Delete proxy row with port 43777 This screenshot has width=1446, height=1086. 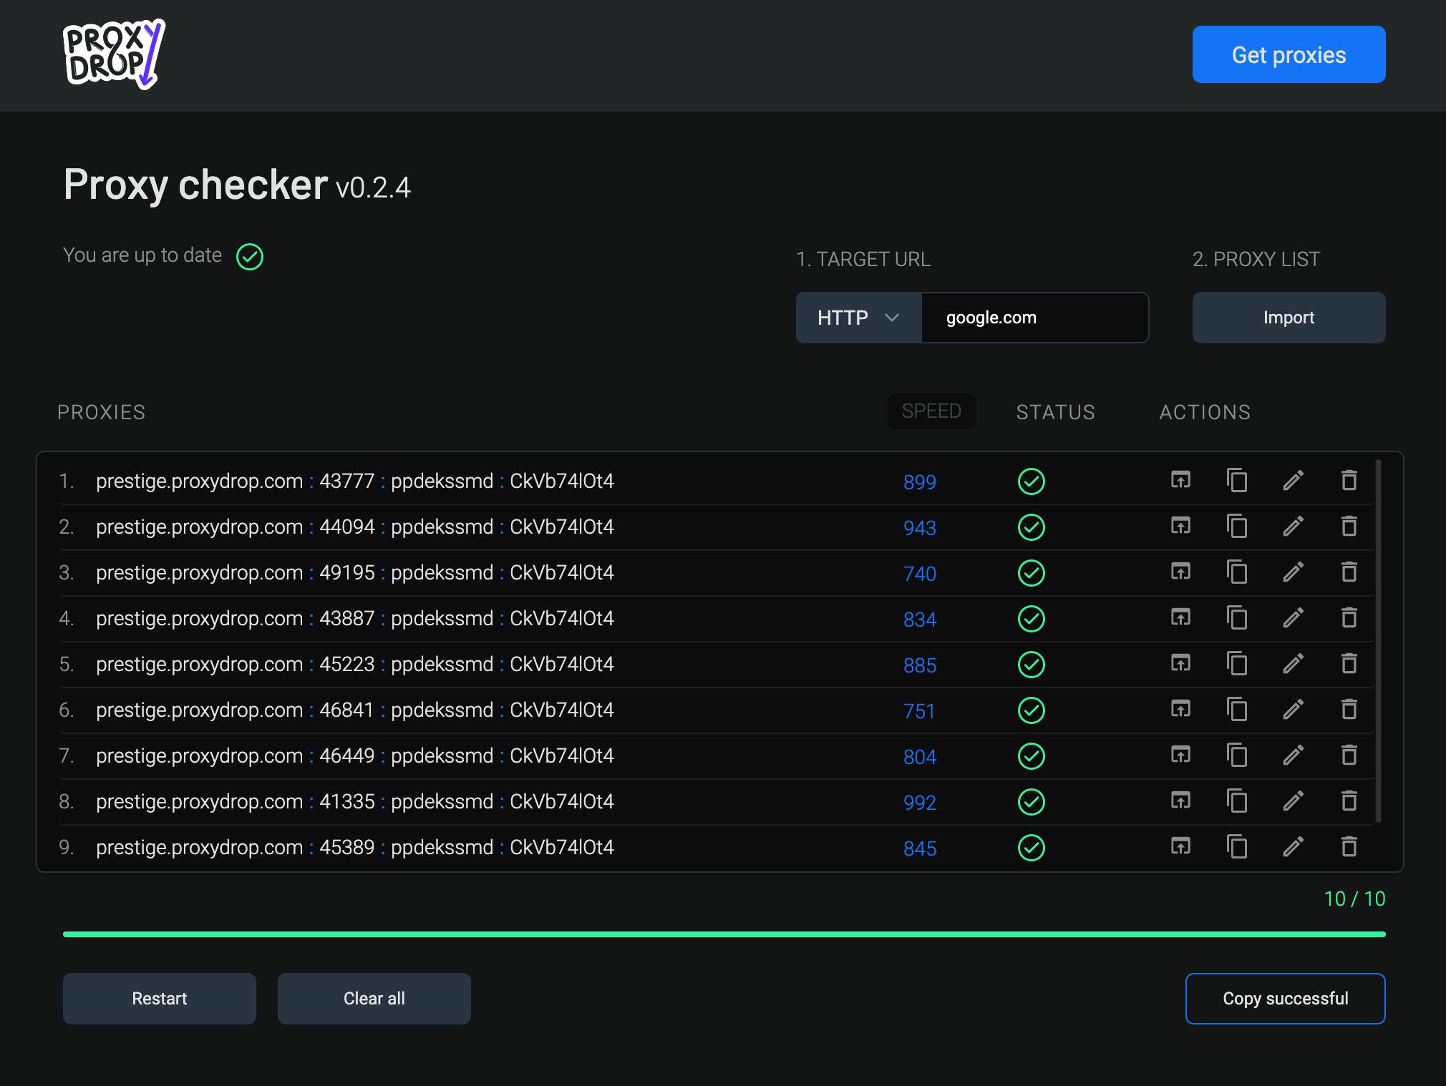(x=1349, y=480)
